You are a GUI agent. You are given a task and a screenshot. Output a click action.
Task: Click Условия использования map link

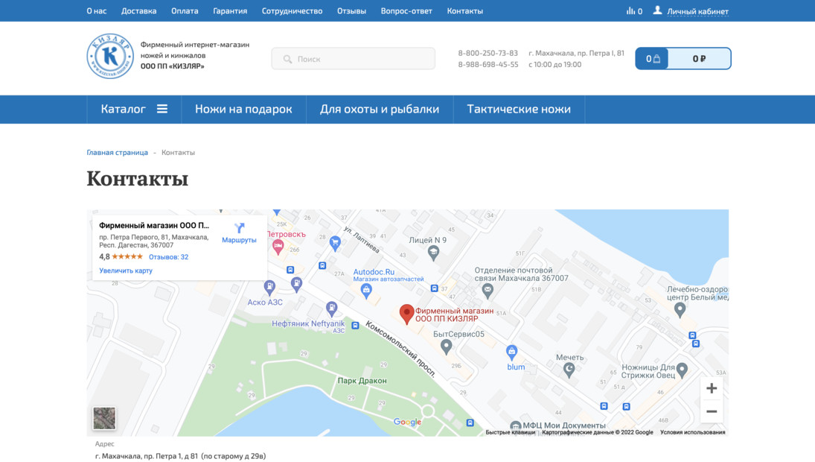[692, 432]
